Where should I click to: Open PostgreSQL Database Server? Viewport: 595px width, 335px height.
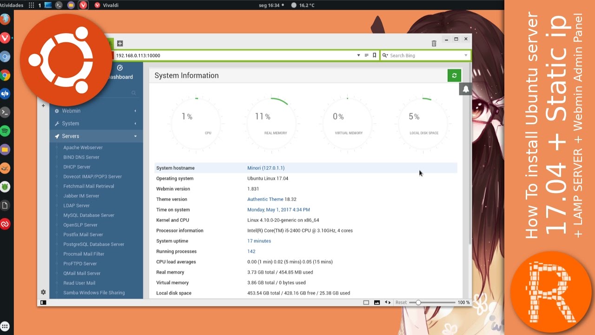pyautogui.click(x=94, y=244)
